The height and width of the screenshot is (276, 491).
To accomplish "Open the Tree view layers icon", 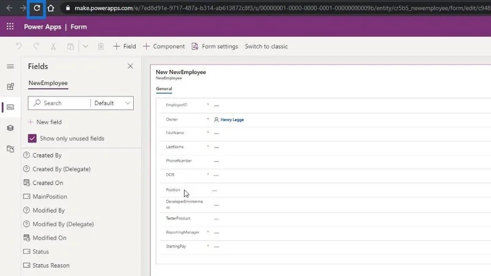I will pos(10,128).
